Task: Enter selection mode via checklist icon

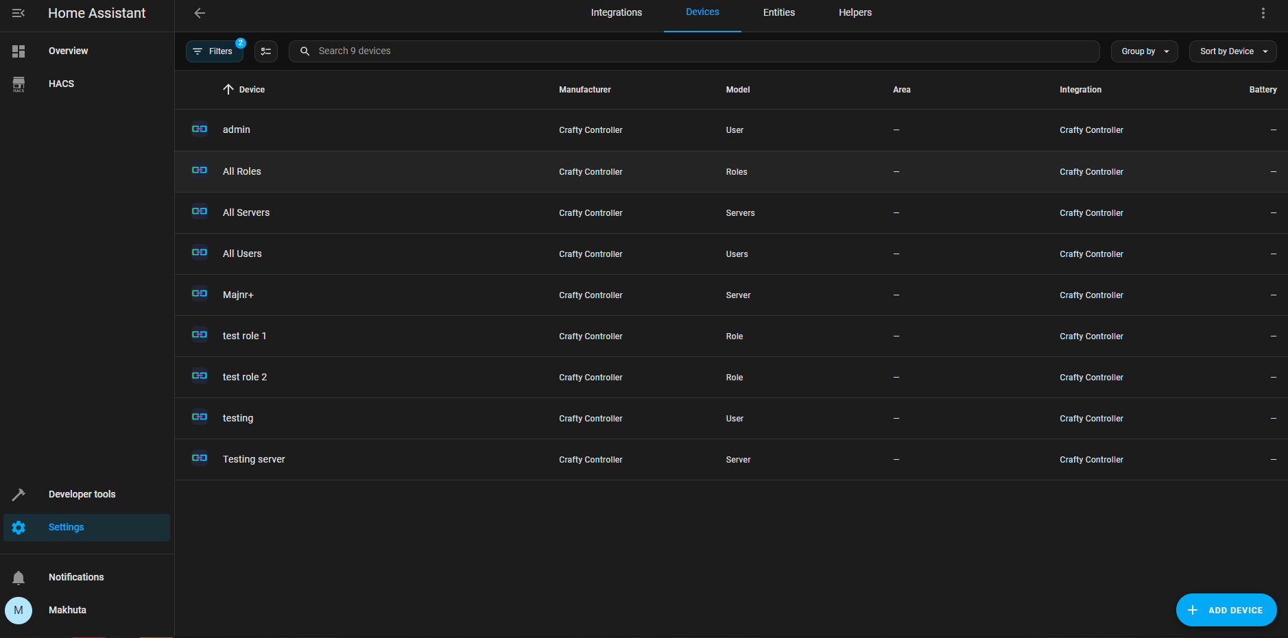Action: 266,51
